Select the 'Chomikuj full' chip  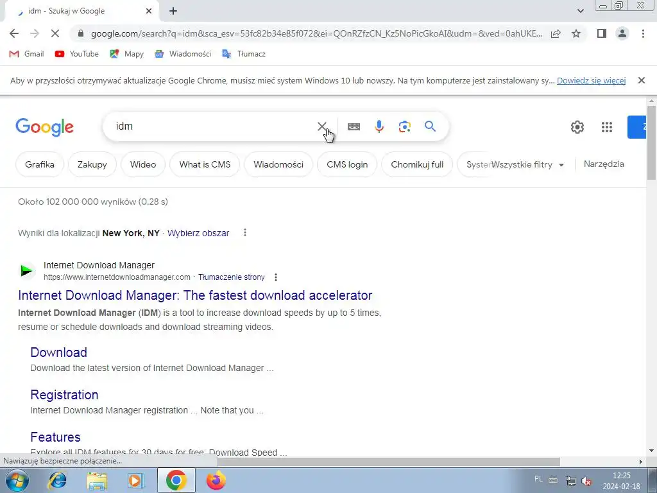(x=417, y=164)
